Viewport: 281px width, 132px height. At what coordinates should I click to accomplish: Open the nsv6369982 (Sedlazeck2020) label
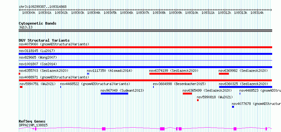click(x=243, y=71)
